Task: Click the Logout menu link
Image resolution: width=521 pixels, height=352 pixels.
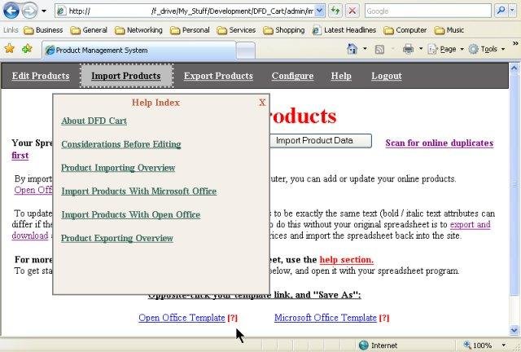Action: (387, 76)
